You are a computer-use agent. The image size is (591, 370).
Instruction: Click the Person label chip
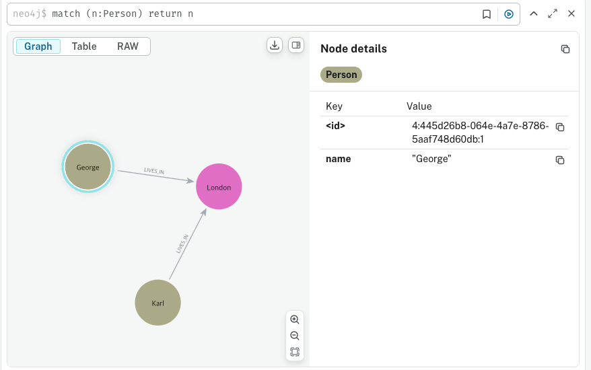[x=341, y=75]
